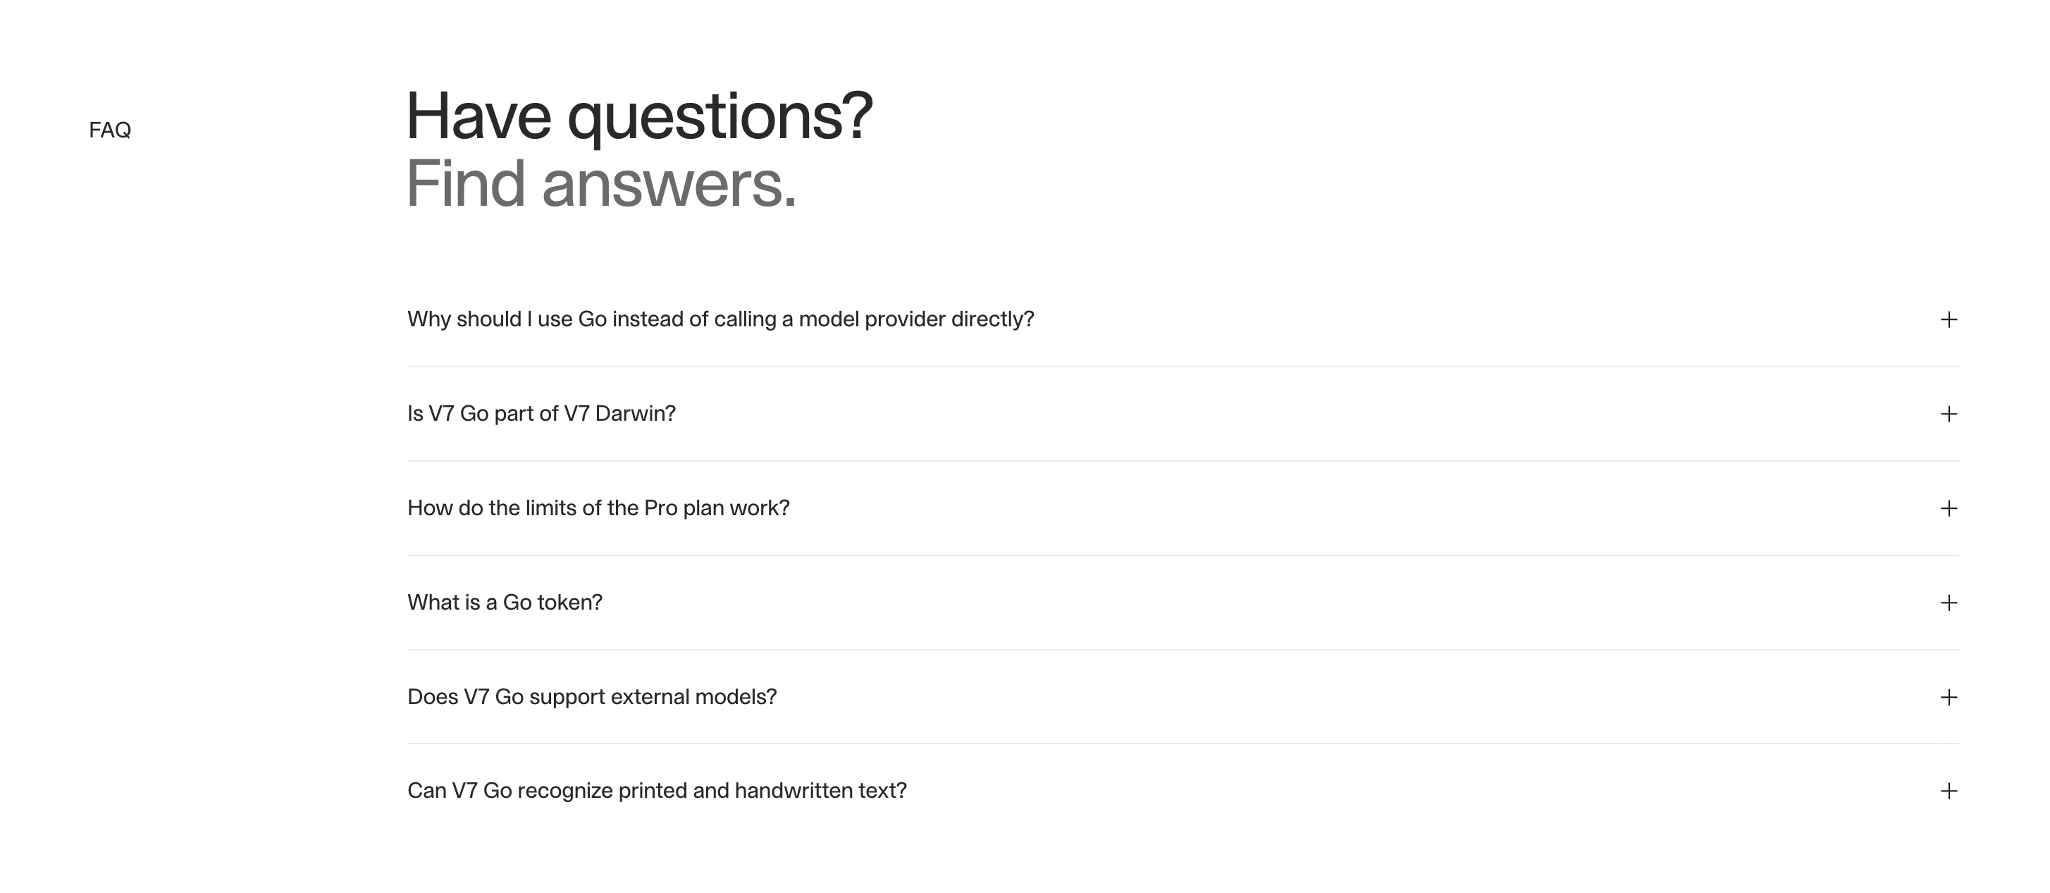Expand 'Why should I use Go instead' question

pos(720,319)
